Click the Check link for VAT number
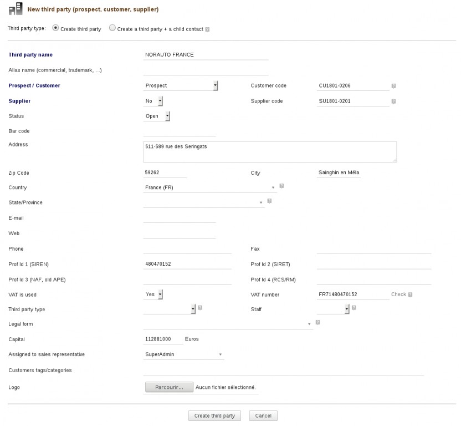The height and width of the screenshot is (426, 461). point(398,295)
